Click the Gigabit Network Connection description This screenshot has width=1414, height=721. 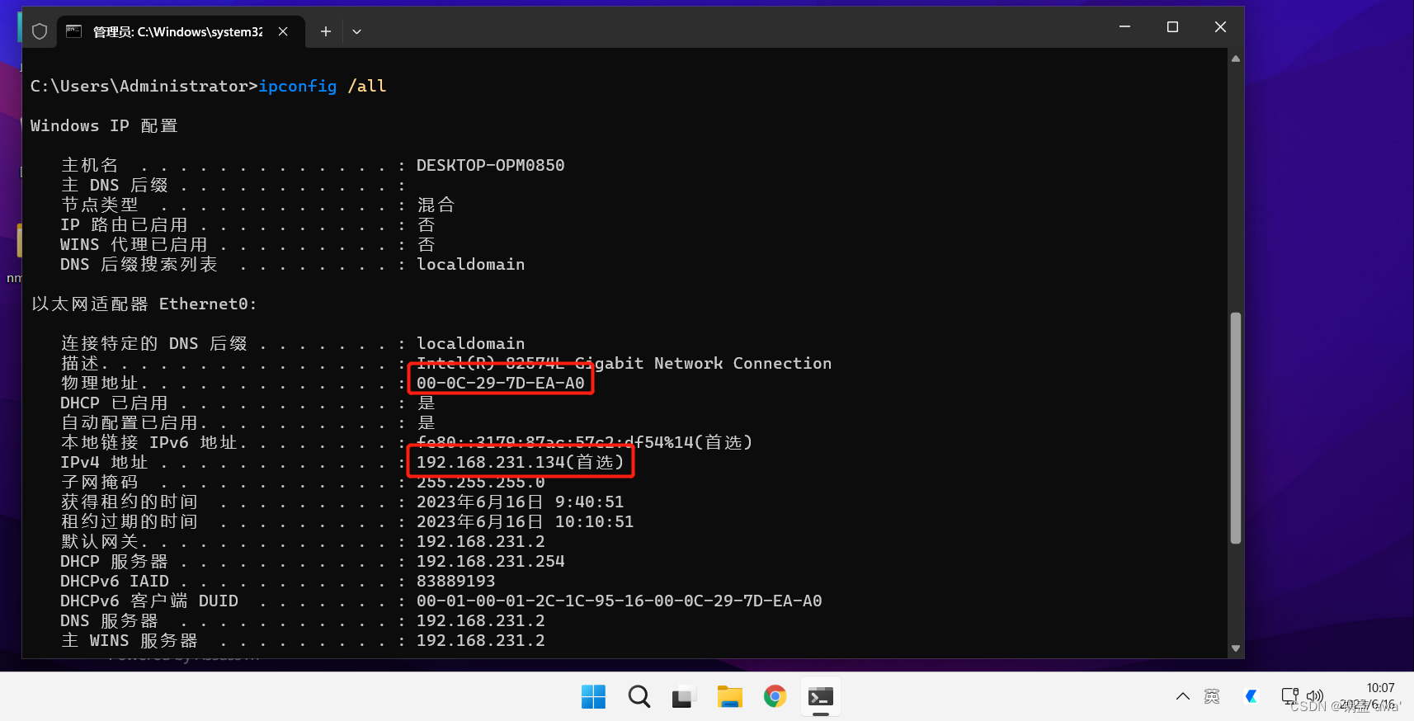pyautogui.click(x=624, y=363)
